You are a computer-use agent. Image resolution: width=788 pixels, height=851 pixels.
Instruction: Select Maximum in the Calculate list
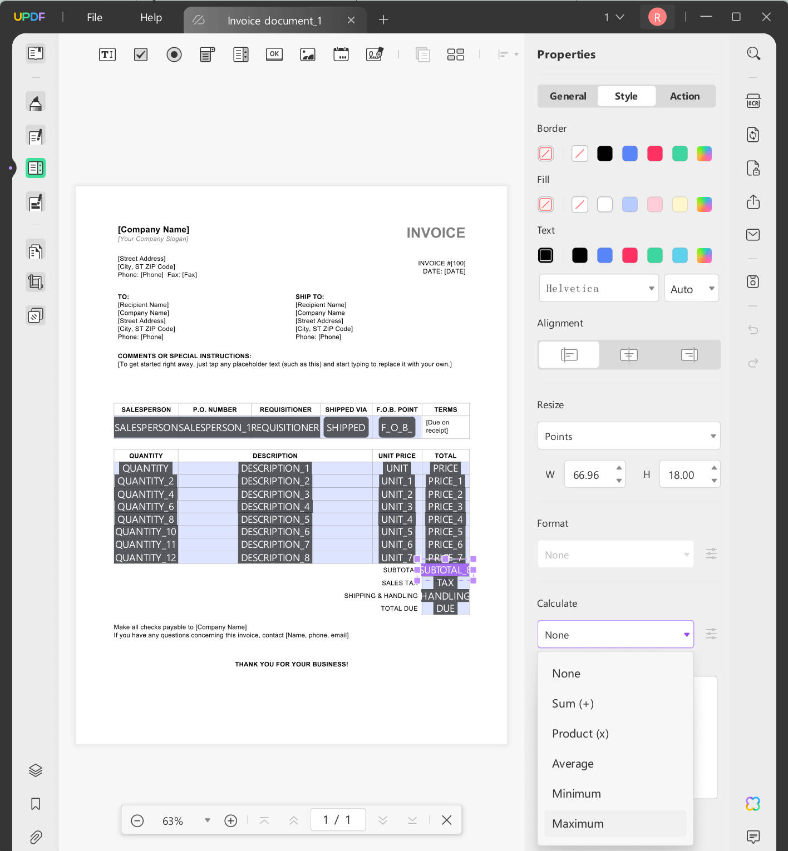[x=578, y=823]
